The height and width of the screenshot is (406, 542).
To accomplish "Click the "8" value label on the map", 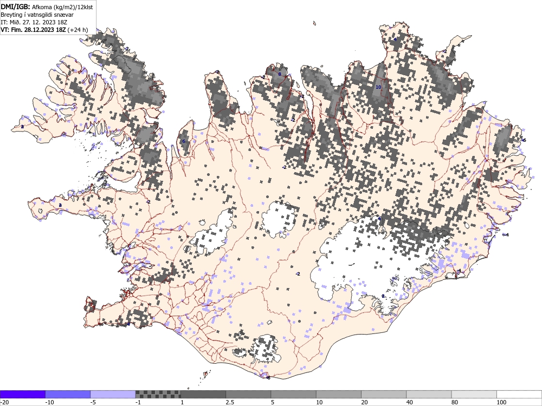I will [x=280, y=74].
